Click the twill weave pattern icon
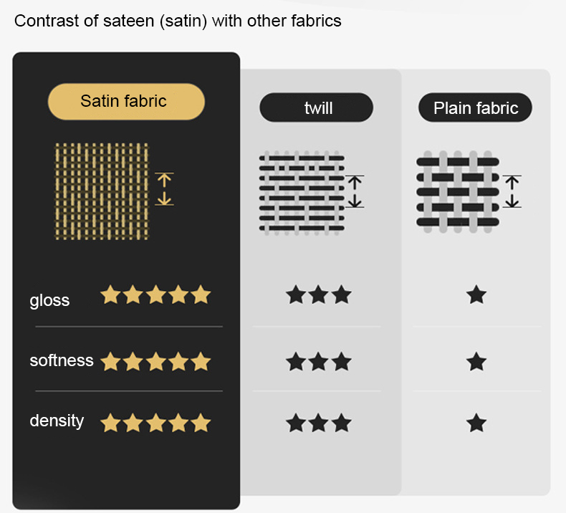Viewport: 566px width, 513px height. pos(301,193)
